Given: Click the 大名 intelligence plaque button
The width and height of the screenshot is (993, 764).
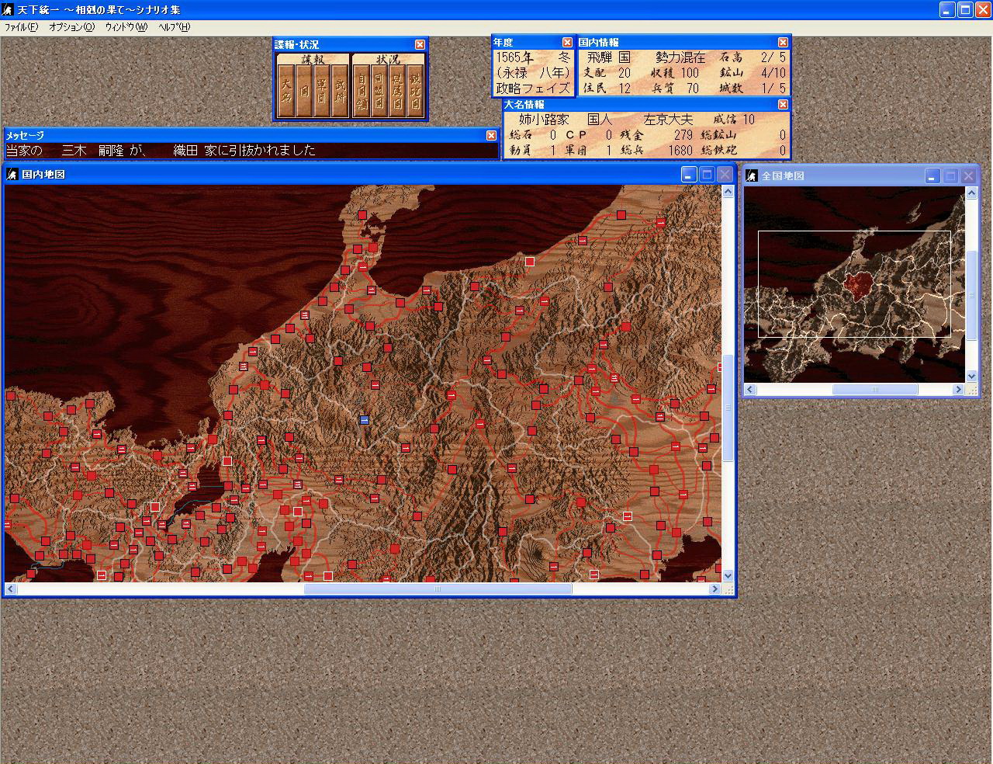Looking at the screenshot, I should pyautogui.click(x=285, y=91).
